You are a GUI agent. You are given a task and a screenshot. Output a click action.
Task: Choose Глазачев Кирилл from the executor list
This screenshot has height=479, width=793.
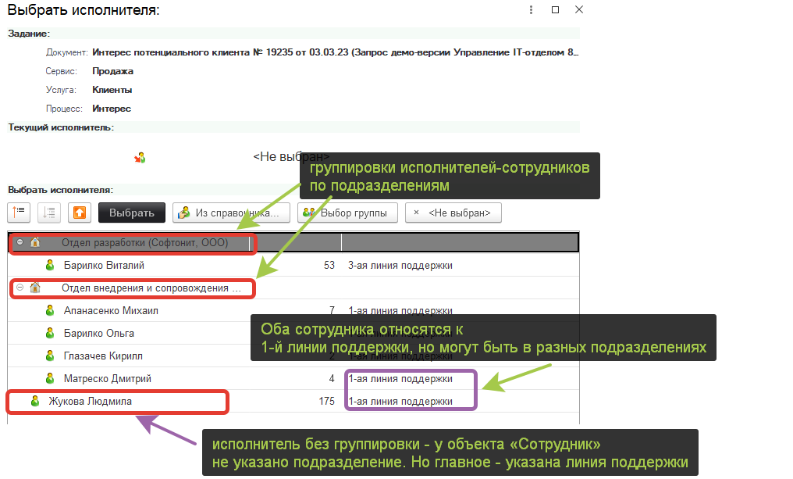(104, 356)
